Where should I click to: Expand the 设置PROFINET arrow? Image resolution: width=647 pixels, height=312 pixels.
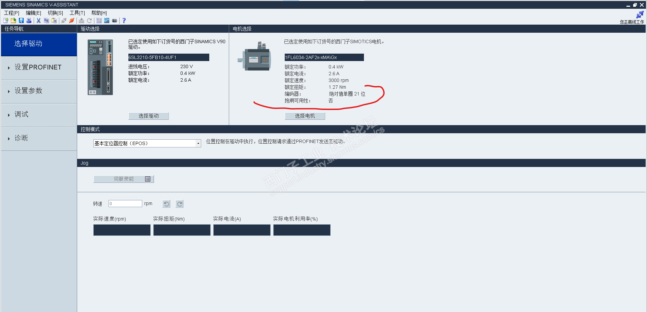coord(9,68)
